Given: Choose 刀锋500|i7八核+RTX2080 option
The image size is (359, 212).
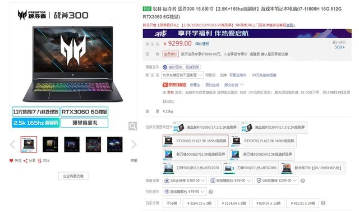Looking at the screenshot, I should (x=251, y=168).
